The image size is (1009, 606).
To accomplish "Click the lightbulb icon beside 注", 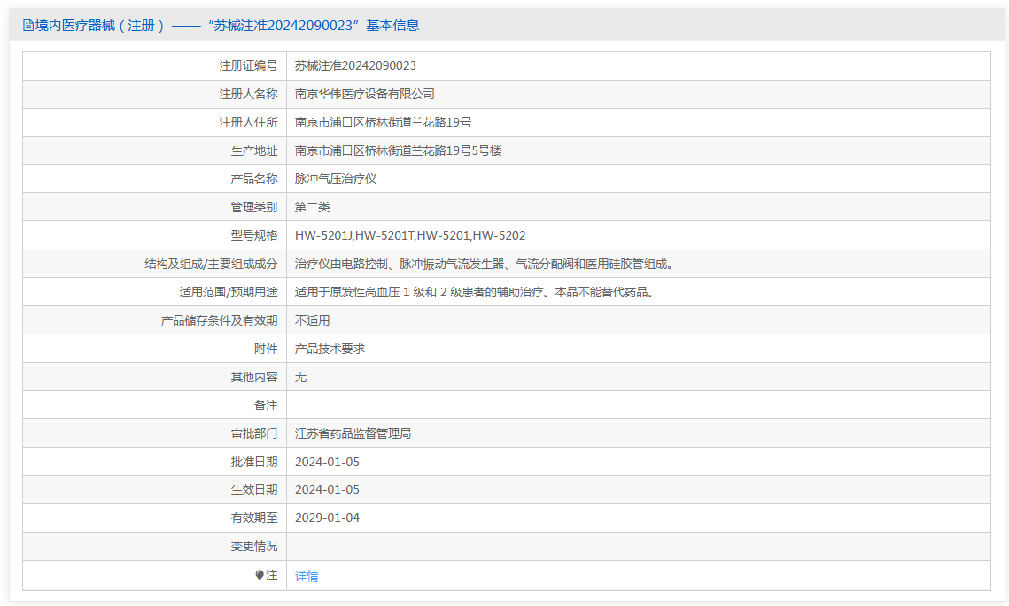I will pos(260,575).
